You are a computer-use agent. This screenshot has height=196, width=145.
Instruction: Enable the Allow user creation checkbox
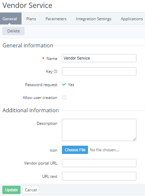click(x=64, y=98)
